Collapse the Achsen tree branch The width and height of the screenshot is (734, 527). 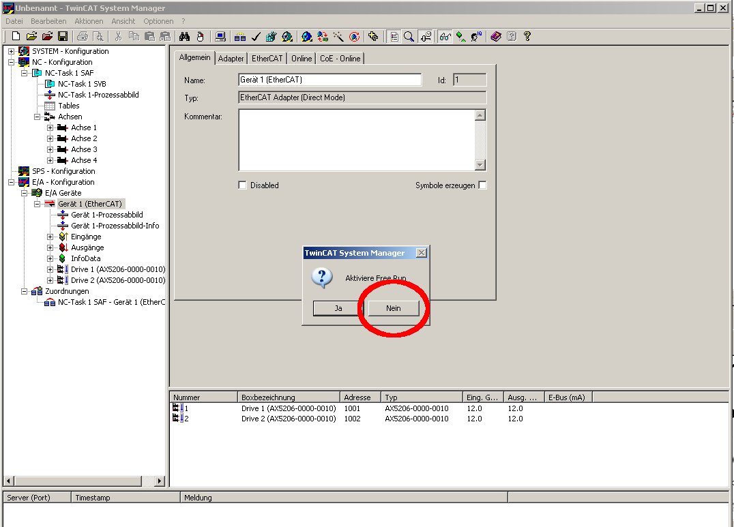click(38, 117)
